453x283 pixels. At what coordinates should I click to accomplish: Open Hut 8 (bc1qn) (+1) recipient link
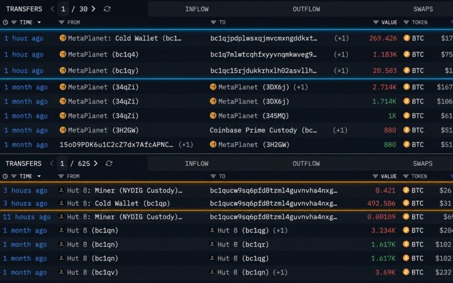pos(253,272)
